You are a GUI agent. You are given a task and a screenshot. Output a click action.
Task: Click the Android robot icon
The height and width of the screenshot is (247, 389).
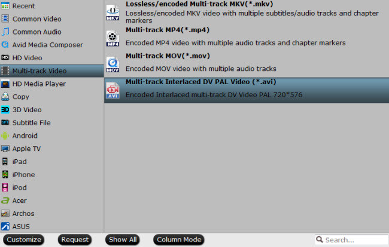pos(5,135)
